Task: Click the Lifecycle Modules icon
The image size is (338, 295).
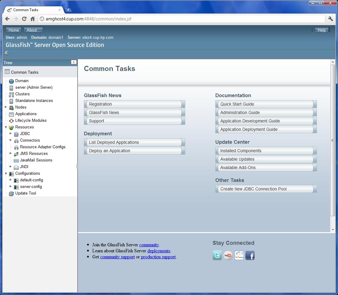Action: tap(12, 120)
